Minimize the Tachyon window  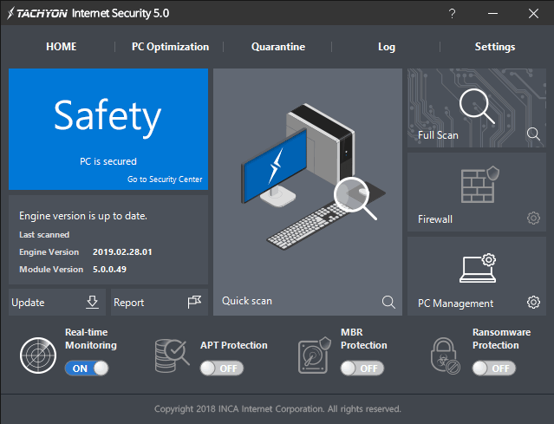point(492,13)
